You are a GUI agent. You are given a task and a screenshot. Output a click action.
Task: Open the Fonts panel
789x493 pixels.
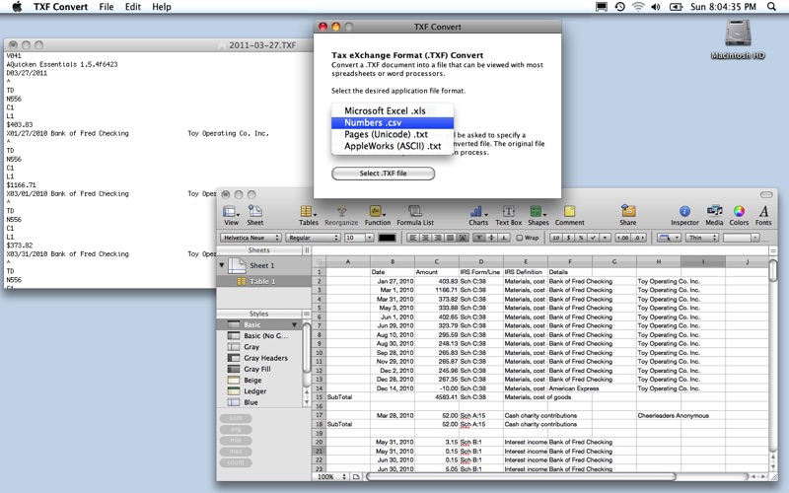click(x=763, y=215)
